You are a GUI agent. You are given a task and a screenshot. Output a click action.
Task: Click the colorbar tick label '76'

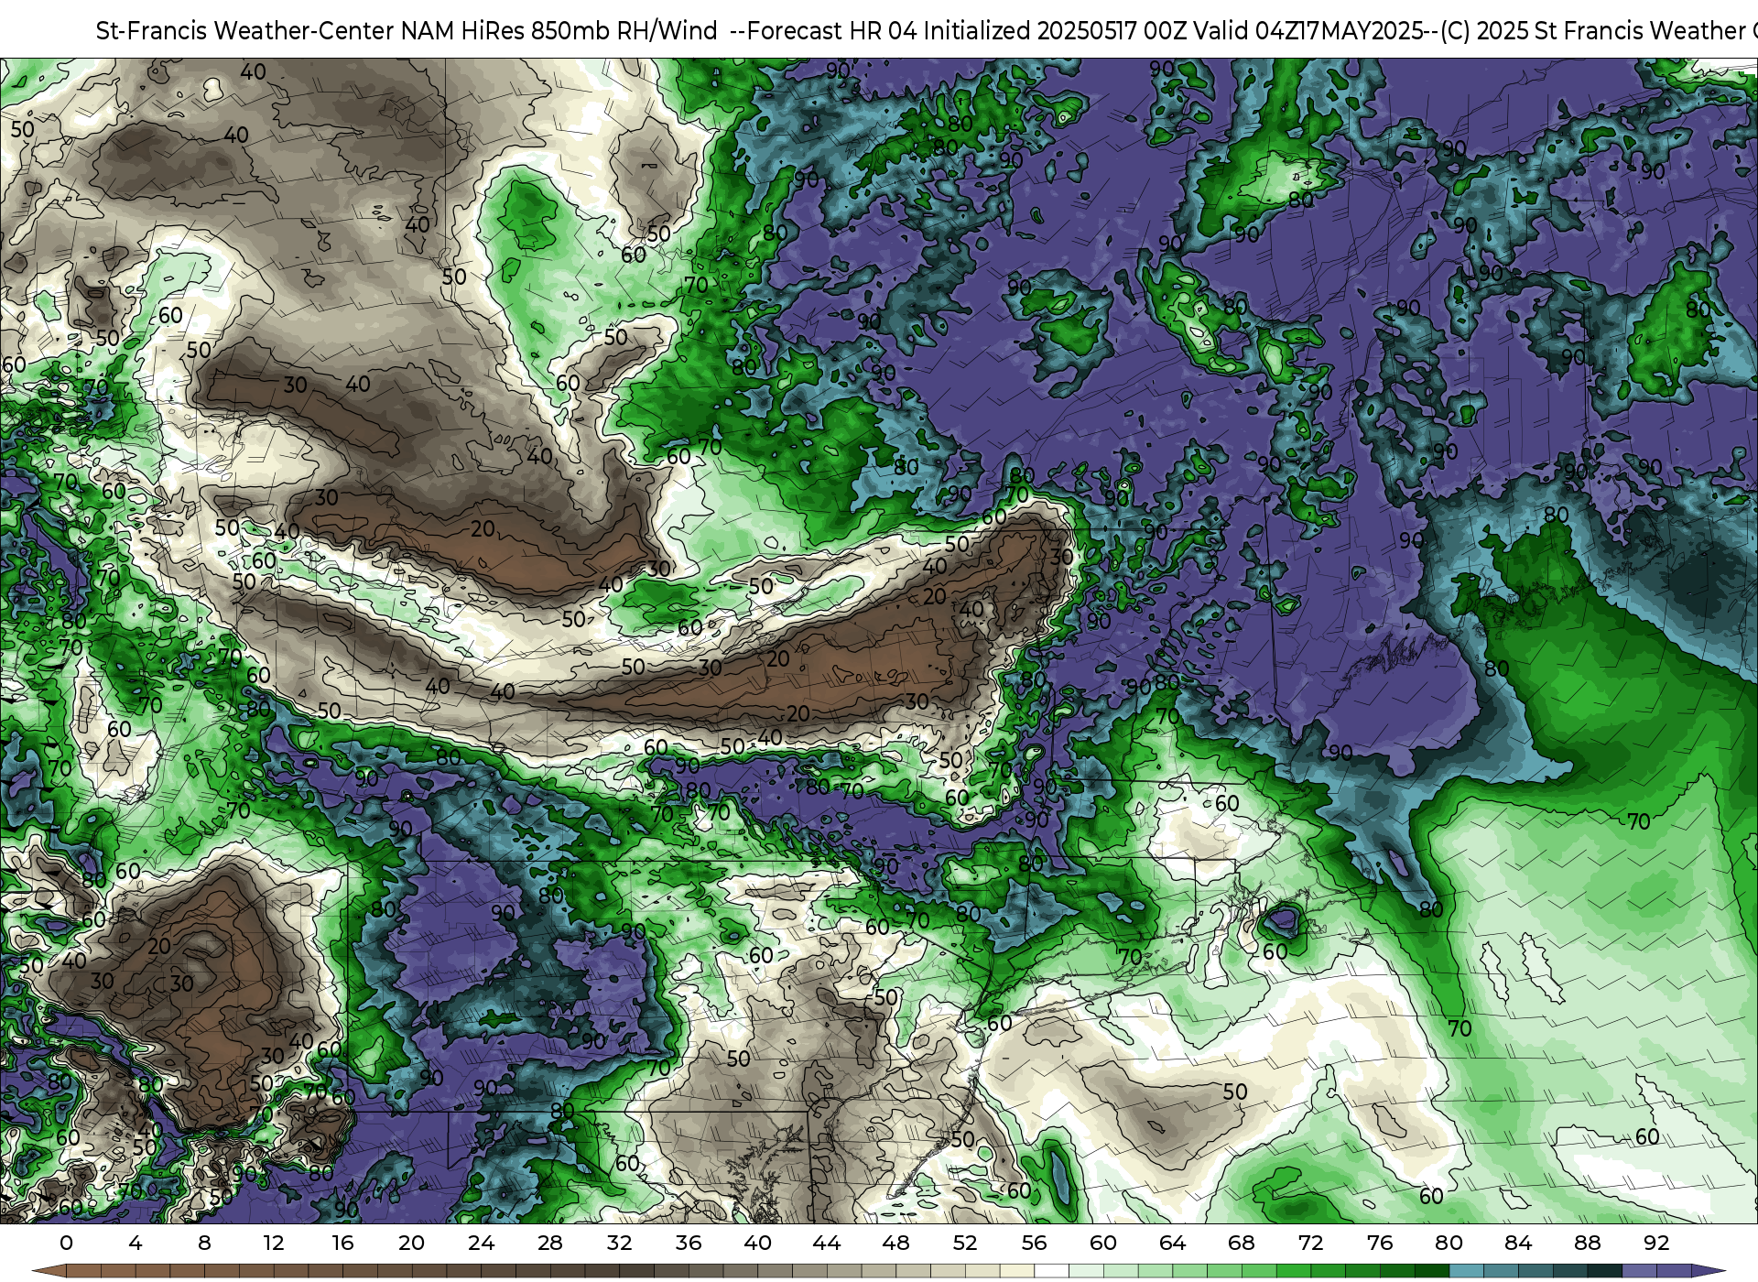[x=1380, y=1244]
